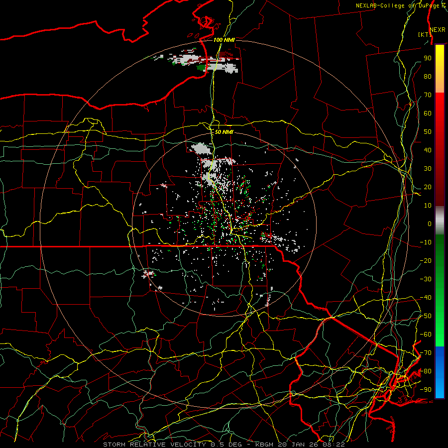
Task: Click the -40 value on velocity scale
Action: click(426, 298)
